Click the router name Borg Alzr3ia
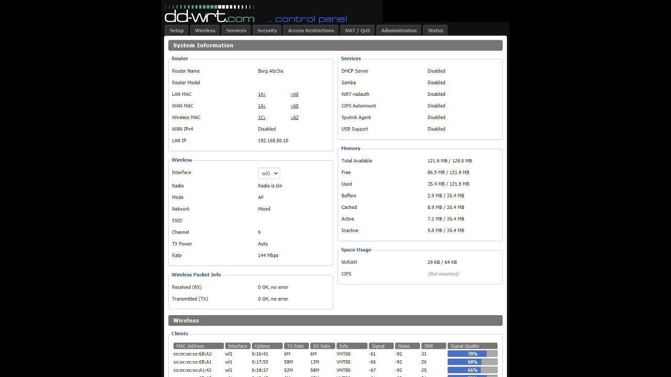 (x=270, y=71)
